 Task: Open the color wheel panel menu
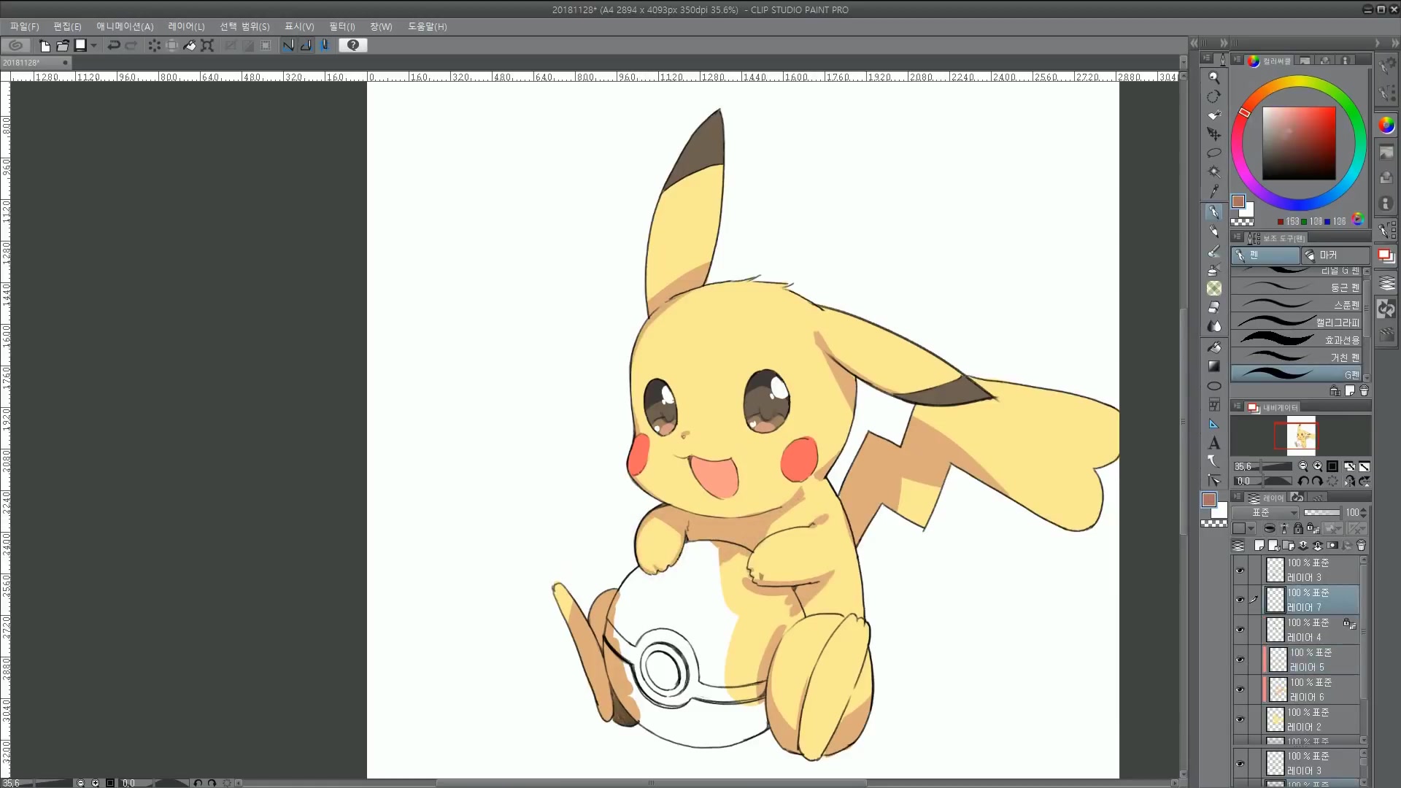[x=1238, y=60]
